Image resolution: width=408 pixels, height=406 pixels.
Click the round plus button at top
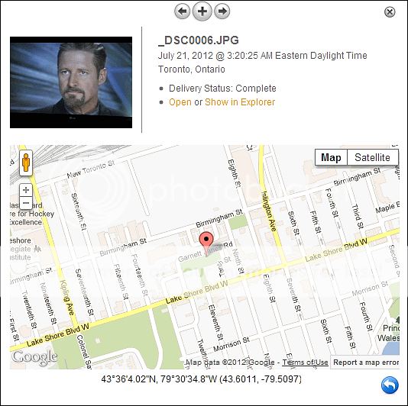(x=202, y=11)
